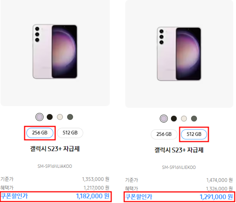The height and width of the screenshot is (203, 236).
Task: Click coupon price 1,182,000 원
Action: click(93, 196)
